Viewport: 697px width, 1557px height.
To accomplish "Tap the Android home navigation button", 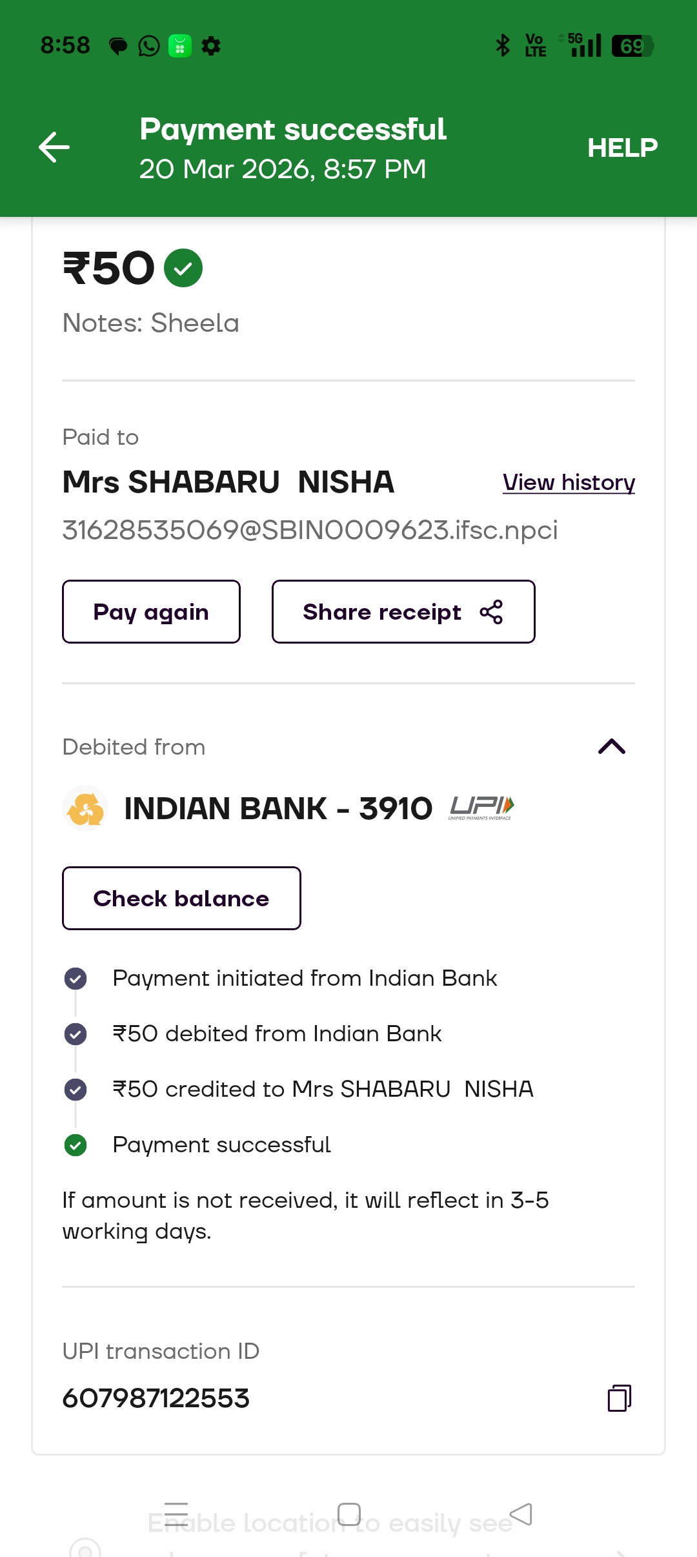I will click(349, 1514).
